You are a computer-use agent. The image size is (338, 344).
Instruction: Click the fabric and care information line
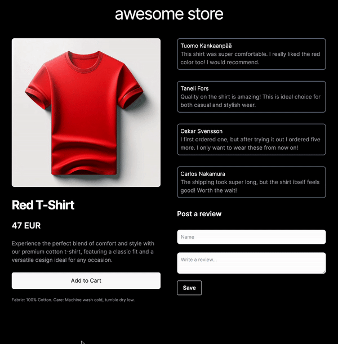tap(73, 300)
